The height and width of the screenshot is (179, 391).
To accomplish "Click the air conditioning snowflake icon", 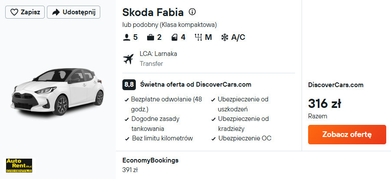I will point(225,37).
